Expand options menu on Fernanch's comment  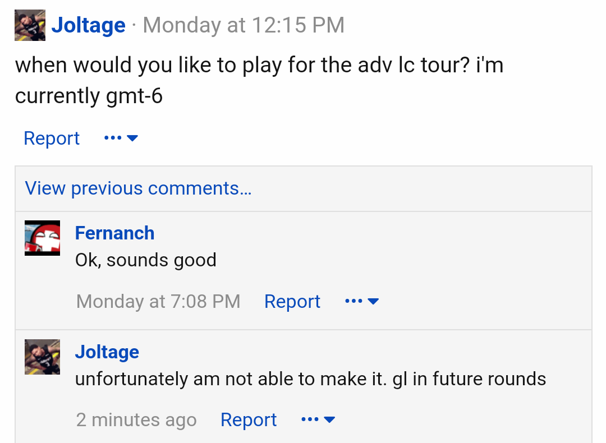point(362,302)
